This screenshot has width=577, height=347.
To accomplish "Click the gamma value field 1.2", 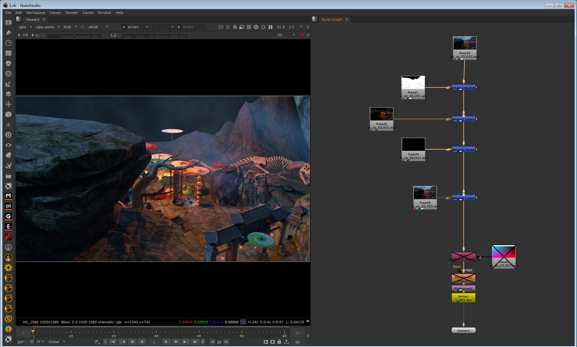I will pos(115,35).
